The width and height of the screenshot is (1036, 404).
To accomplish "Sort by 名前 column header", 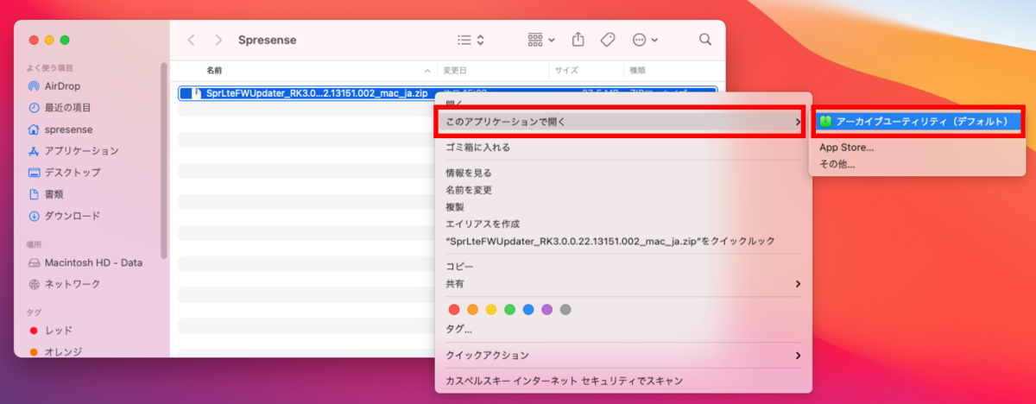I will (x=214, y=70).
